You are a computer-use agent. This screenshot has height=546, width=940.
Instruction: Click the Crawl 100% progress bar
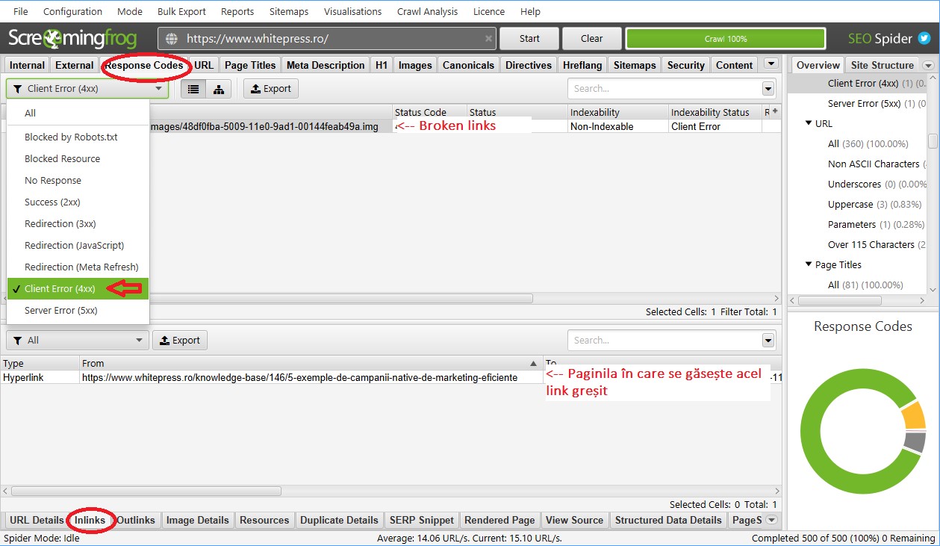tap(726, 39)
